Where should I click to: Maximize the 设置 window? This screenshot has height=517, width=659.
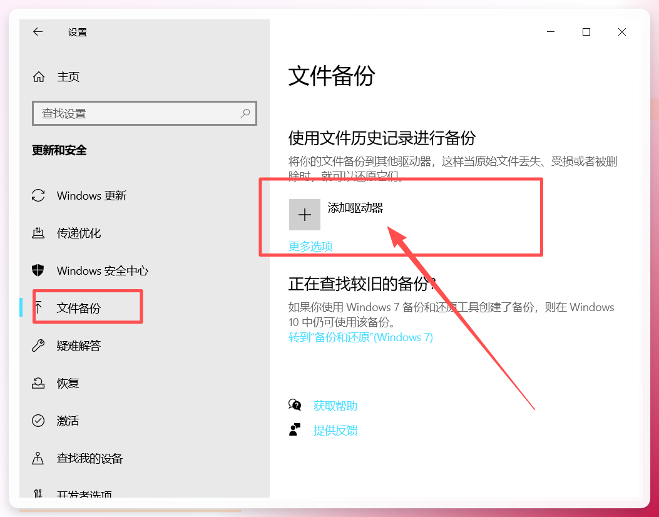tap(586, 32)
